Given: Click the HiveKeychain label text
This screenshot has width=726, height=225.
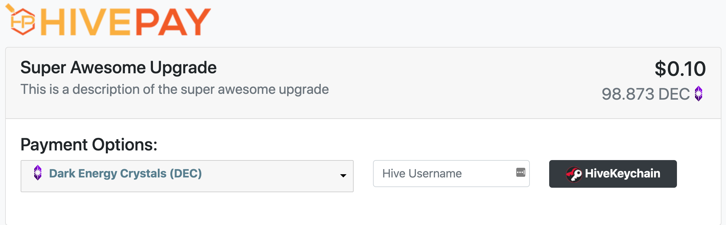Looking at the screenshot, I should coord(622,174).
